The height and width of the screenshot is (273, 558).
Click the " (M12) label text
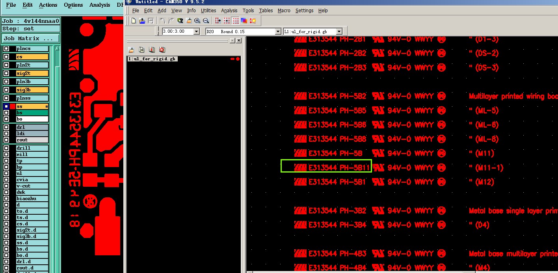(482, 182)
